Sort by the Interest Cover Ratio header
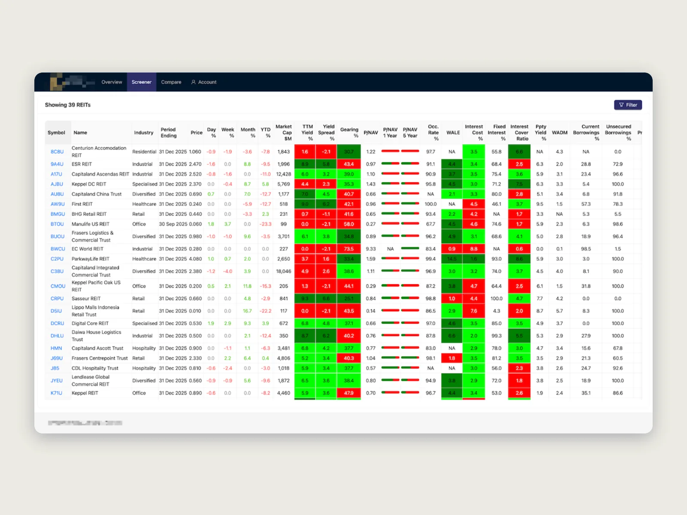This screenshot has width=687, height=515. point(520,133)
